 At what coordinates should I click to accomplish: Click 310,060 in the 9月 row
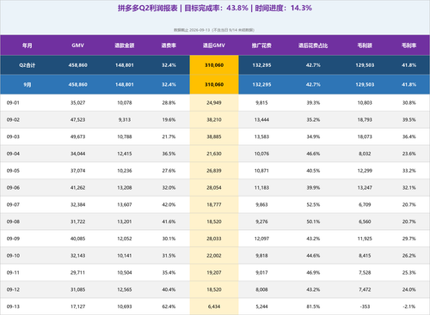214,85
